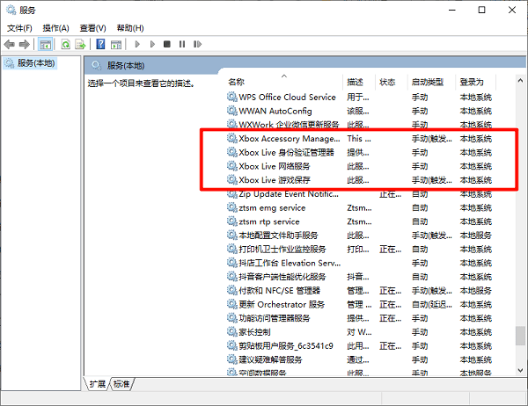This screenshot has height=406, width=528.
Task: Open the 查看(V) menu
Action: click(92, 28)
